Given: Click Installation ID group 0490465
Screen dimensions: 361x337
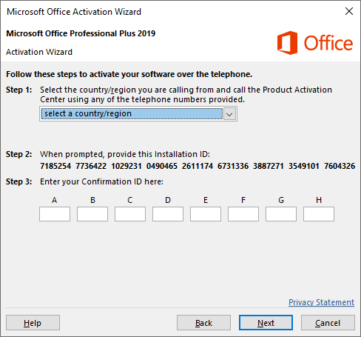Looking at the screenshot, I should 162,166.
